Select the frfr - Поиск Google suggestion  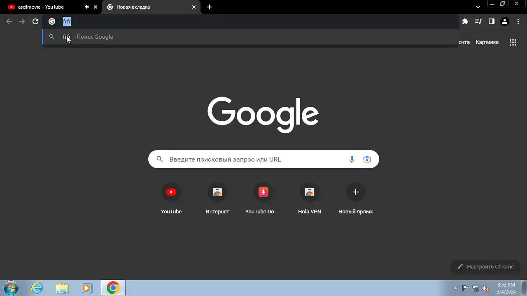point(250,37)
